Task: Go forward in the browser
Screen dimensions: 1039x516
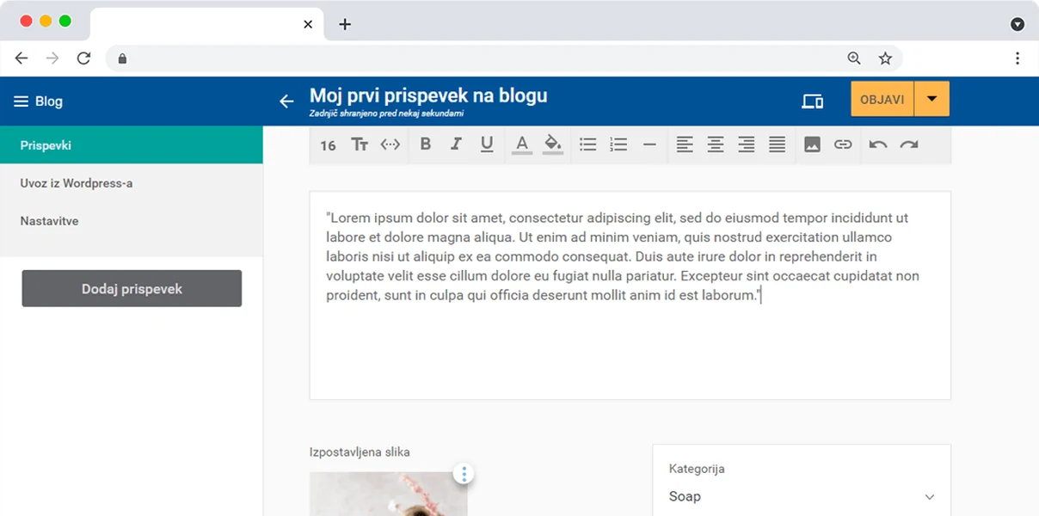Action: (52, 58)
